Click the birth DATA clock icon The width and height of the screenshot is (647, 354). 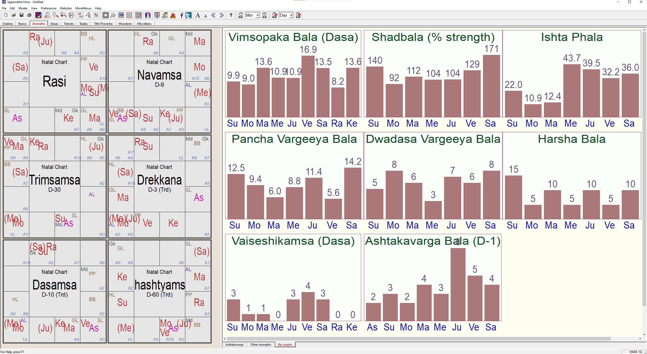point(48,15)
